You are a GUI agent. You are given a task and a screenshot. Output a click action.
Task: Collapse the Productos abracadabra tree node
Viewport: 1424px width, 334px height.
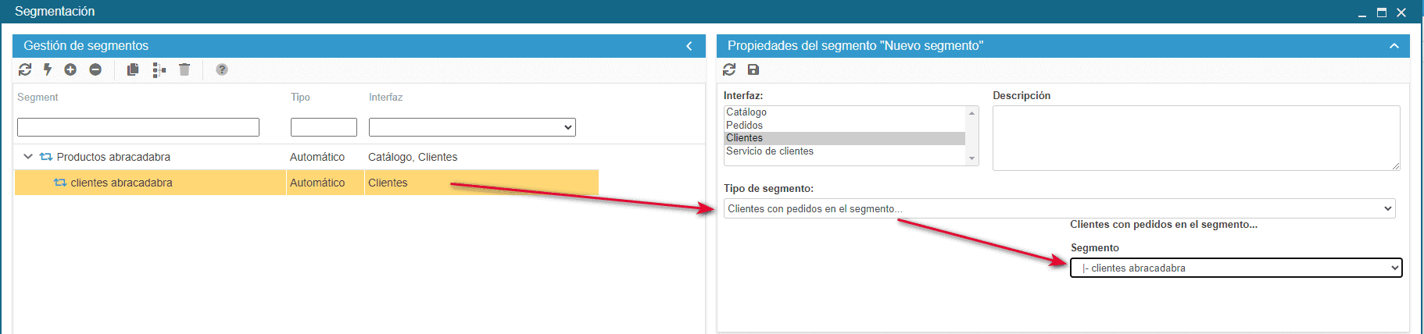coord(28,157)
